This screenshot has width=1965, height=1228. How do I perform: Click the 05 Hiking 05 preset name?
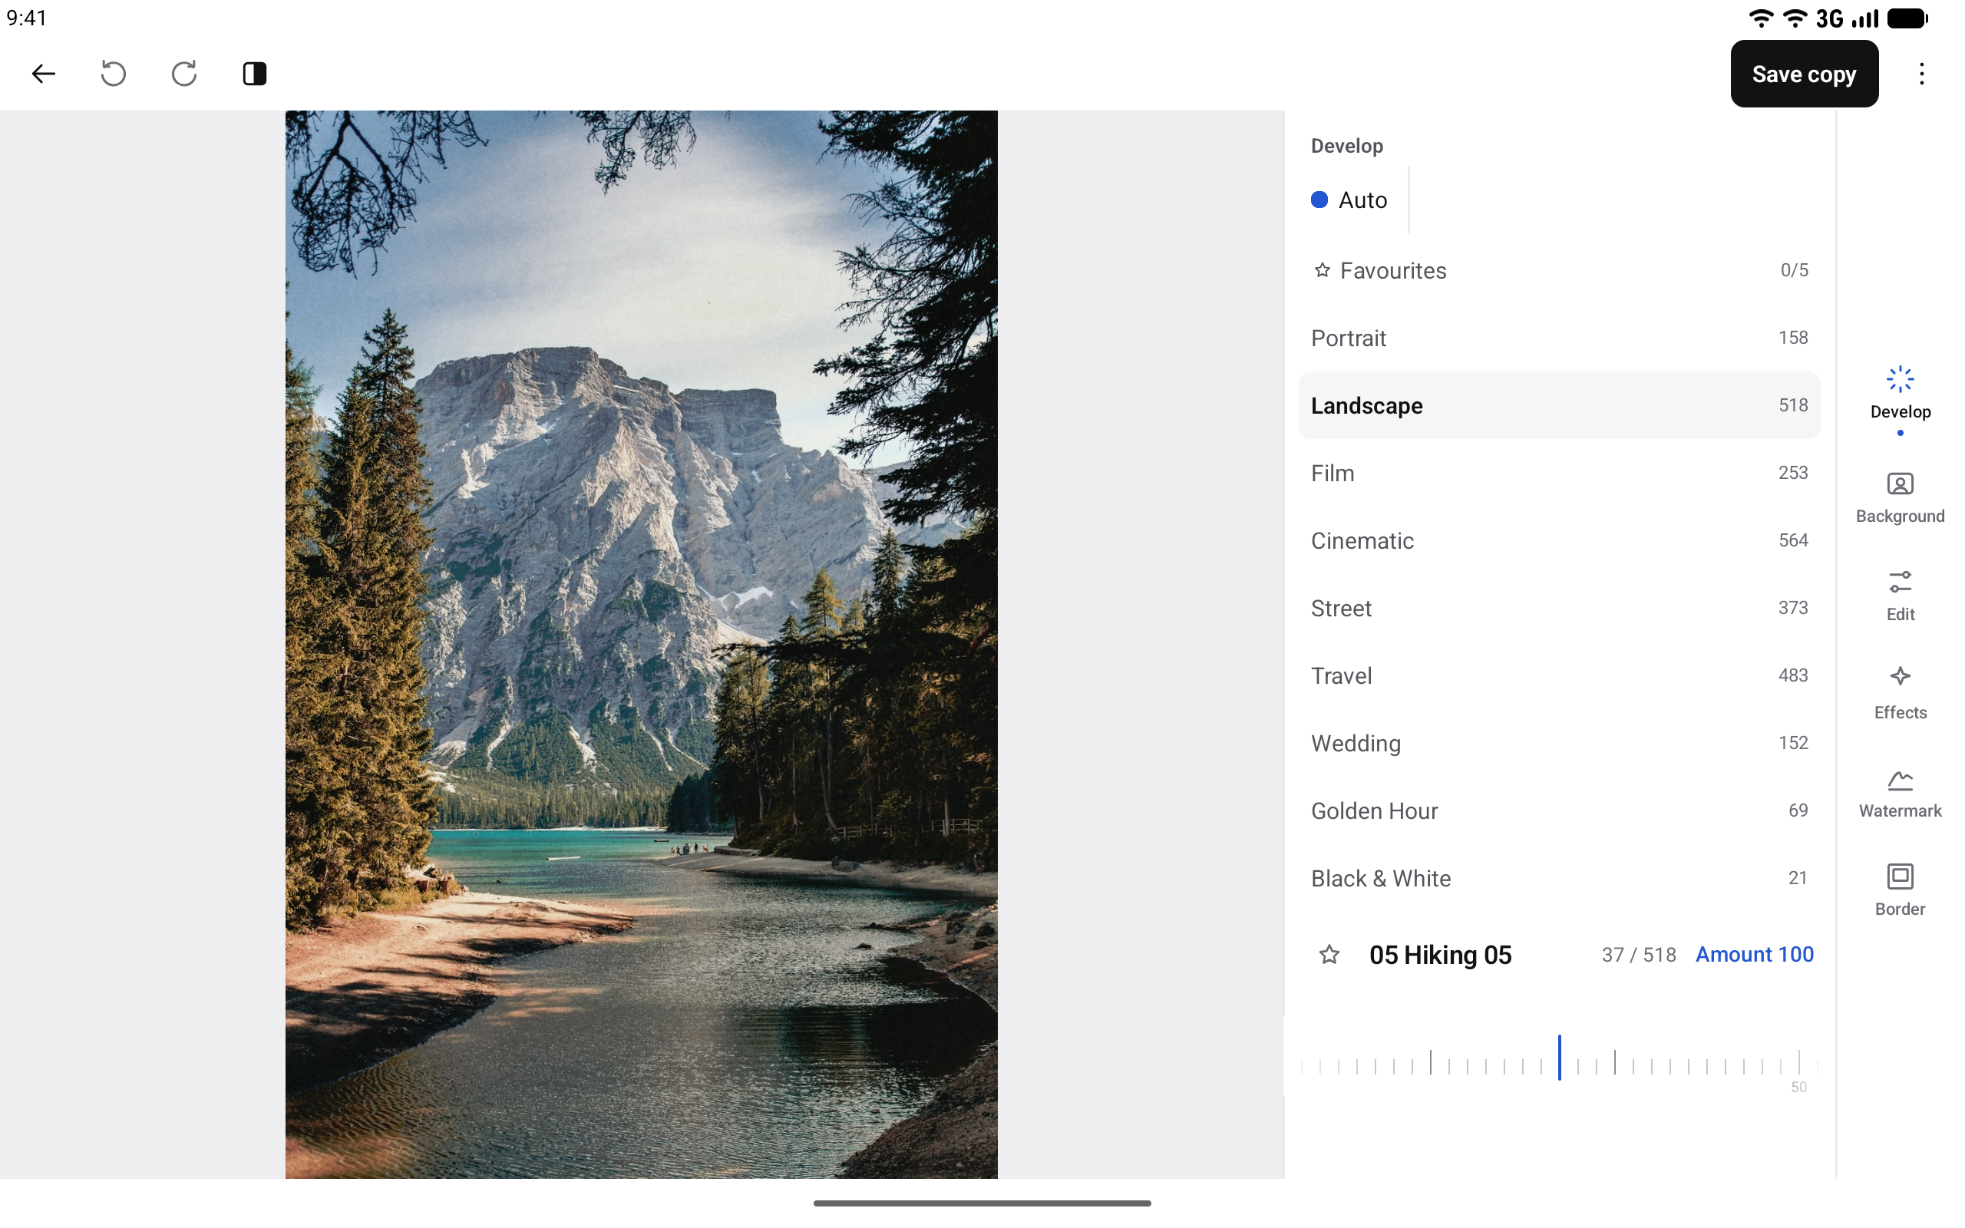1441,954
